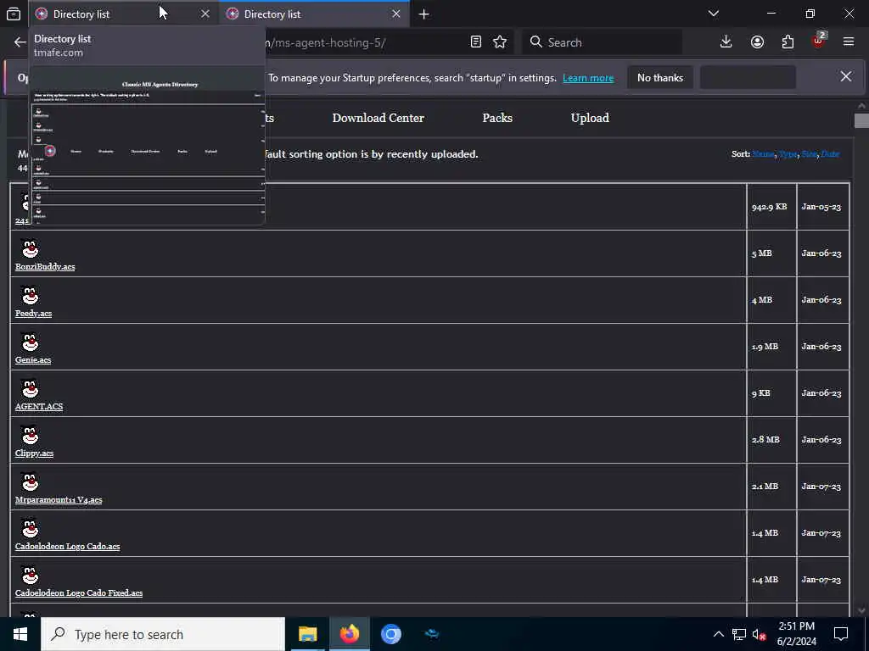
Task: Open the Extensions puzzle icon
Action: [788, 42]
